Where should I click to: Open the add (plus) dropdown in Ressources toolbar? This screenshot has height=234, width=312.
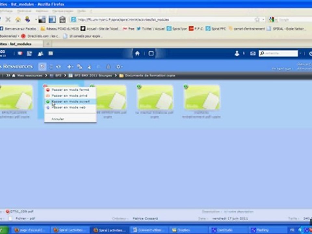70,67
